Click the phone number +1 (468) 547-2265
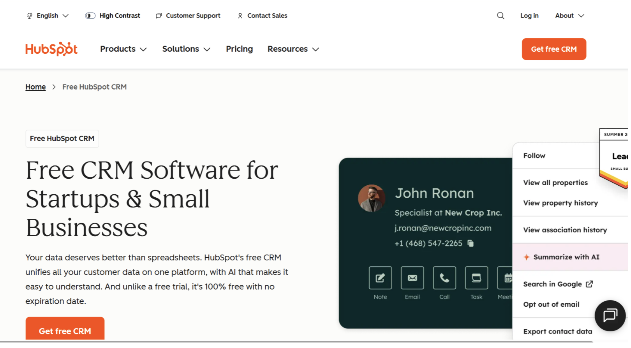Image resolution: width=631 pixels, height=348 pixels. pyautogui.click(x=428, y=244)
